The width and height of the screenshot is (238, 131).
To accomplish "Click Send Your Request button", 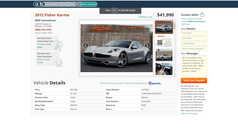I will 194,80.
